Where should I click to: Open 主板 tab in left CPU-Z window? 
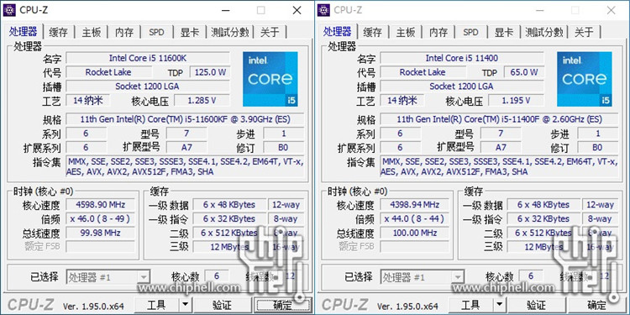[92, 32]
